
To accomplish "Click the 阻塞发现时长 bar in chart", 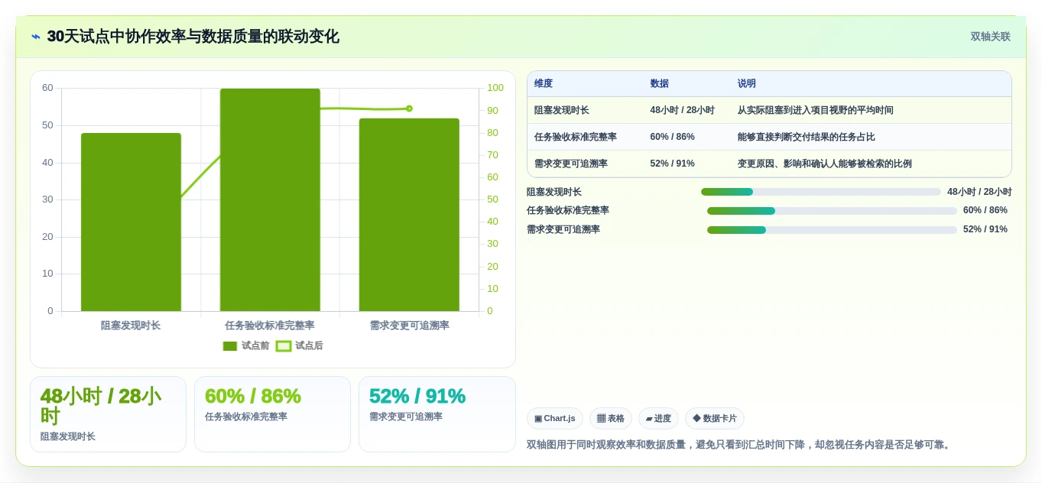I will [131, 222].
